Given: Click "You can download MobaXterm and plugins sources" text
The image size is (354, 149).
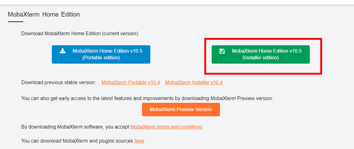Looking at the screenshot, I should (77, 141).
